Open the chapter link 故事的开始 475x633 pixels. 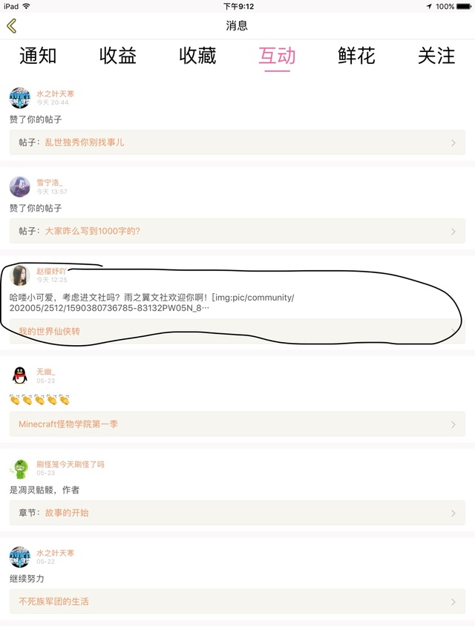67,513
